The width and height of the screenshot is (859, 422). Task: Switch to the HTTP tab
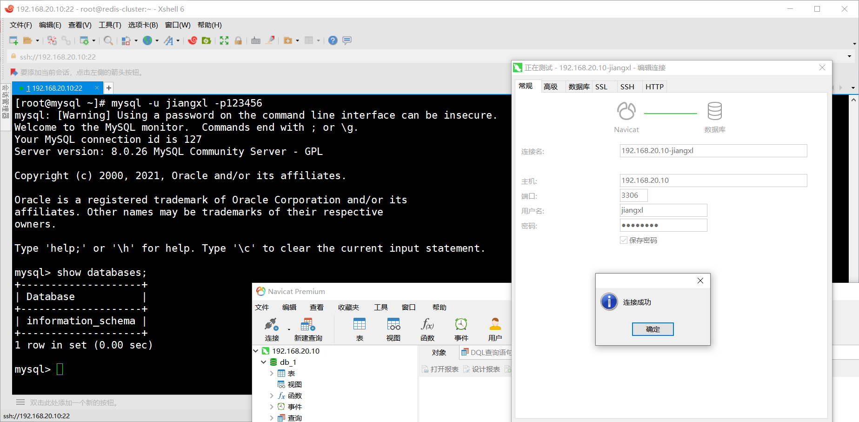654,87
